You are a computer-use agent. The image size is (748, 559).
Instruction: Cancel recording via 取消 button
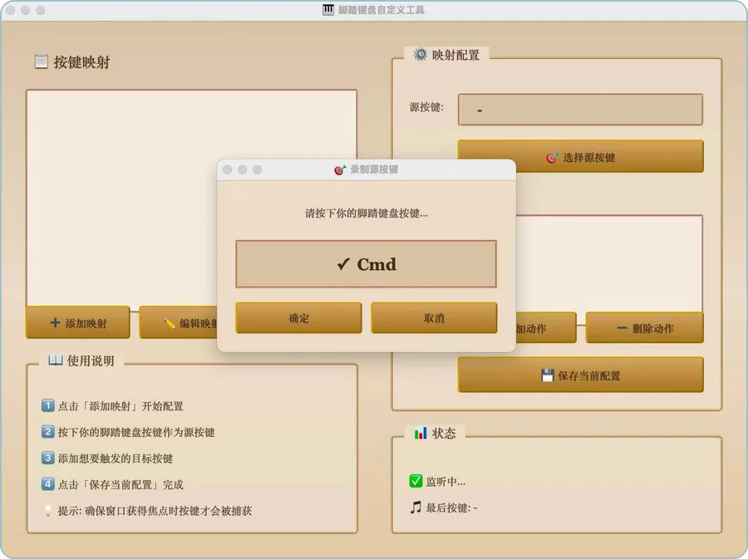point(434,317)
